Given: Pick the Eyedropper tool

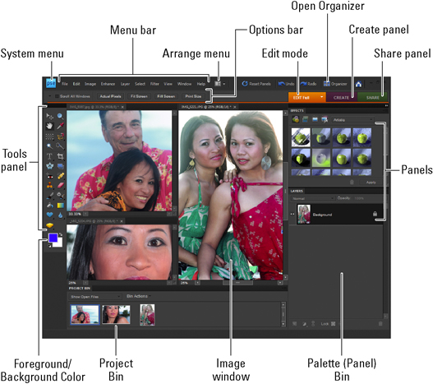Looking at the screenshot, I should (x=60, y=126).
